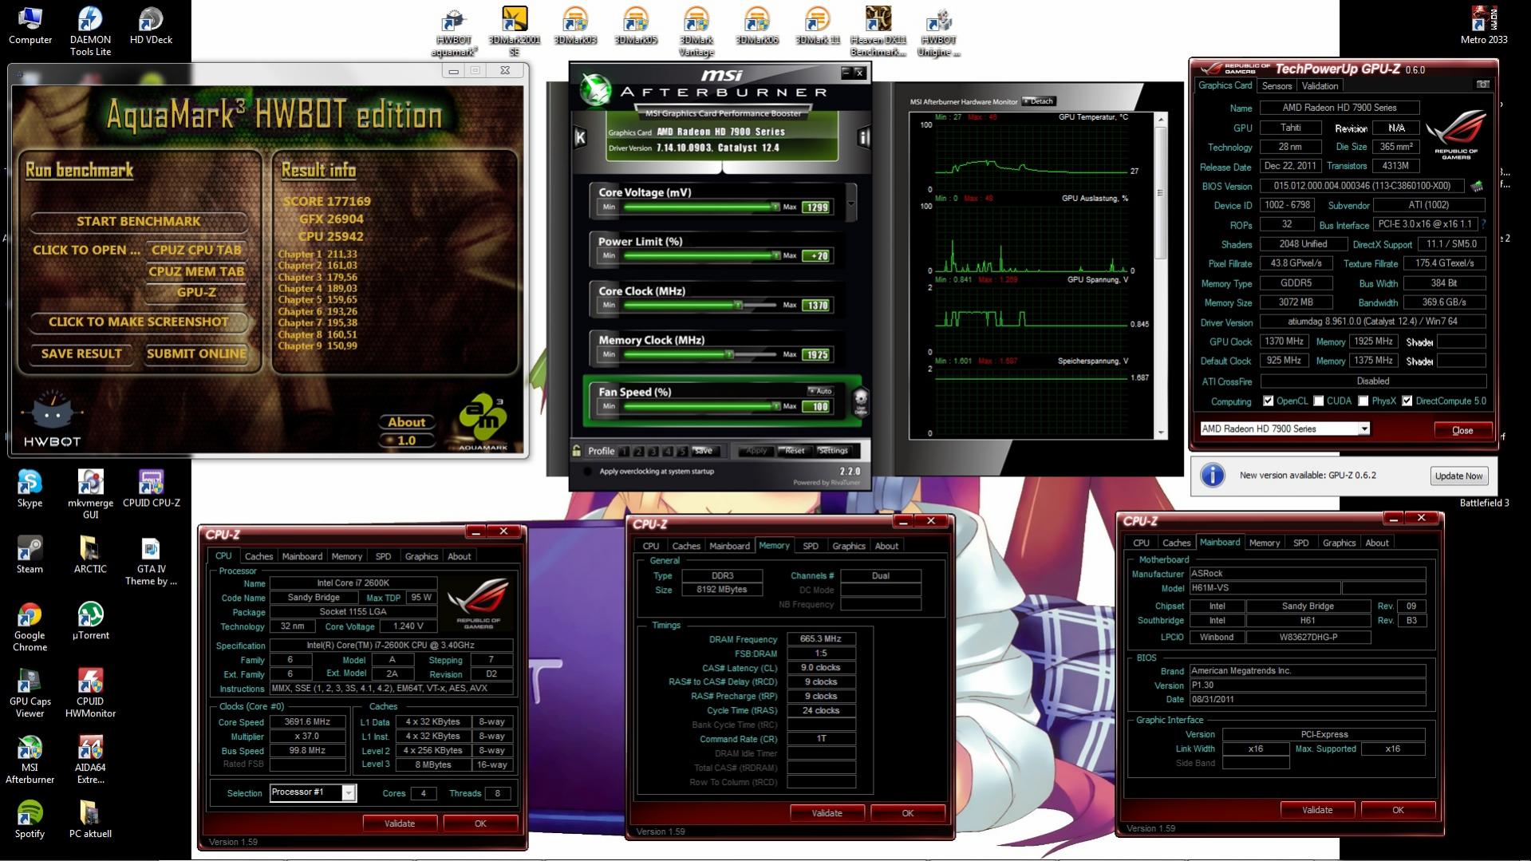The image size is (1531, 861).
Task: Switch to the Sensors tab in GPU-Z
Action: click(x=1276, y=86)
